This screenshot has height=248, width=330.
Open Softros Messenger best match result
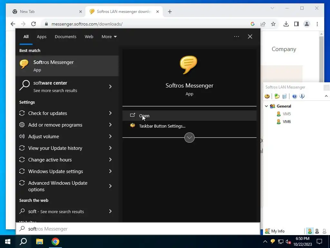67,66
